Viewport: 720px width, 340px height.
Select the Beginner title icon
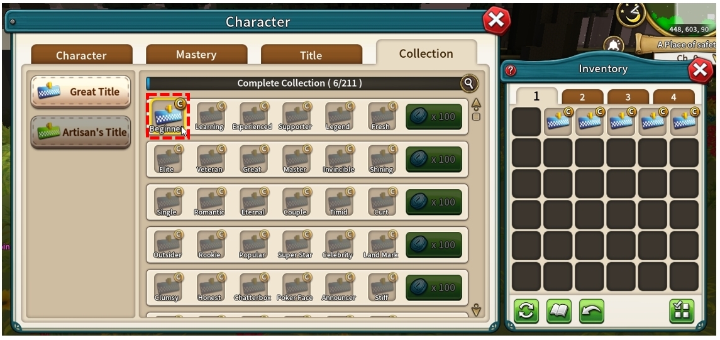168,115
